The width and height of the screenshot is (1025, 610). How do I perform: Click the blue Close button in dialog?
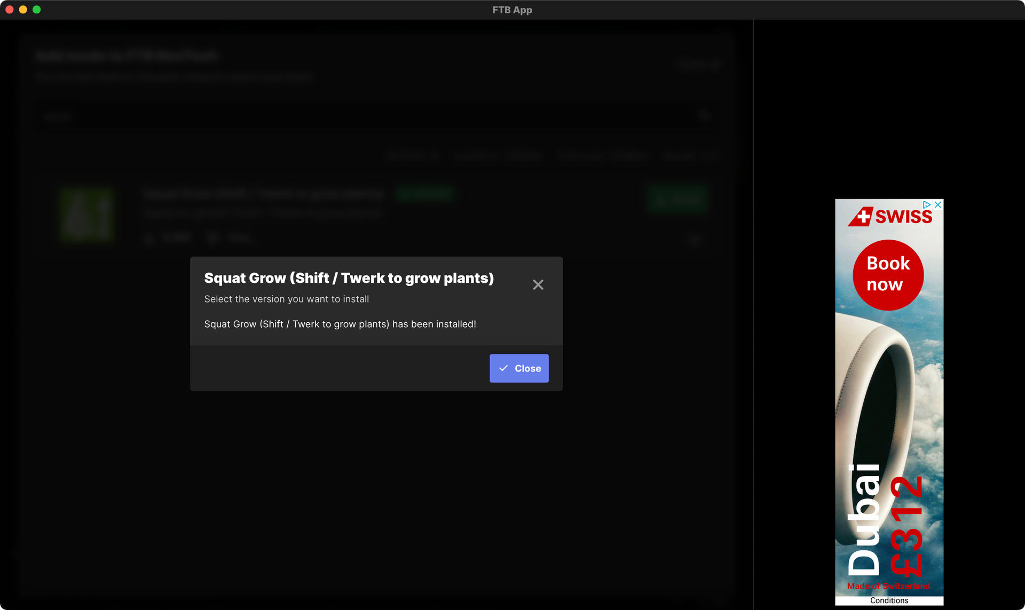(519, 368)
